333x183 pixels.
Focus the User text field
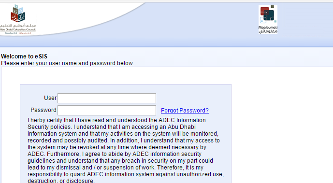(x=107, y=98)
